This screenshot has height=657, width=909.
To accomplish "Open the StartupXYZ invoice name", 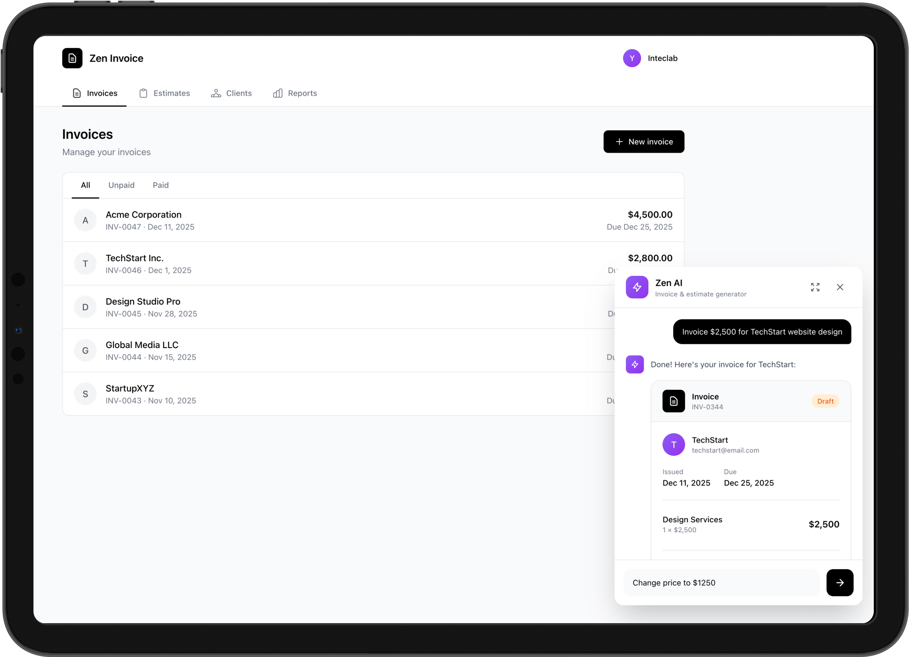I will tap(130, 388).
